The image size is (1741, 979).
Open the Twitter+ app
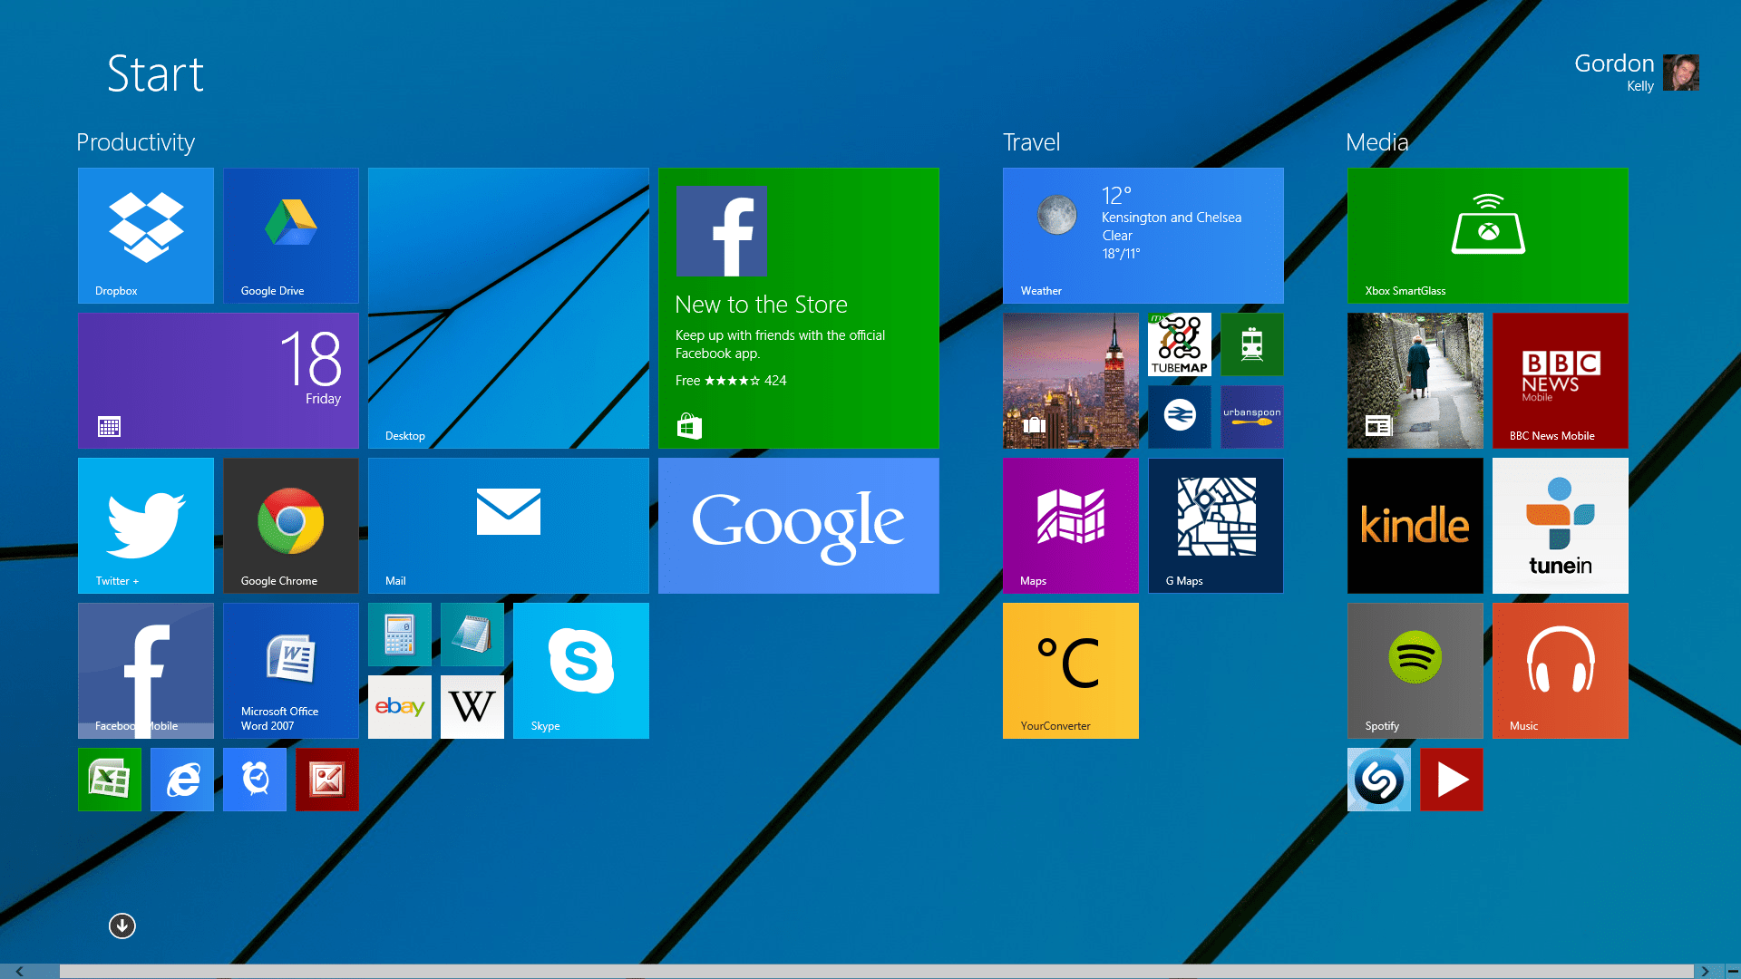pos(145,525)
